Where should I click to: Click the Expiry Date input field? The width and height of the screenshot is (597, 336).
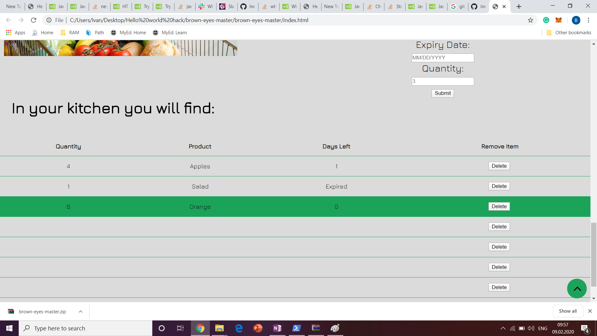442,58
